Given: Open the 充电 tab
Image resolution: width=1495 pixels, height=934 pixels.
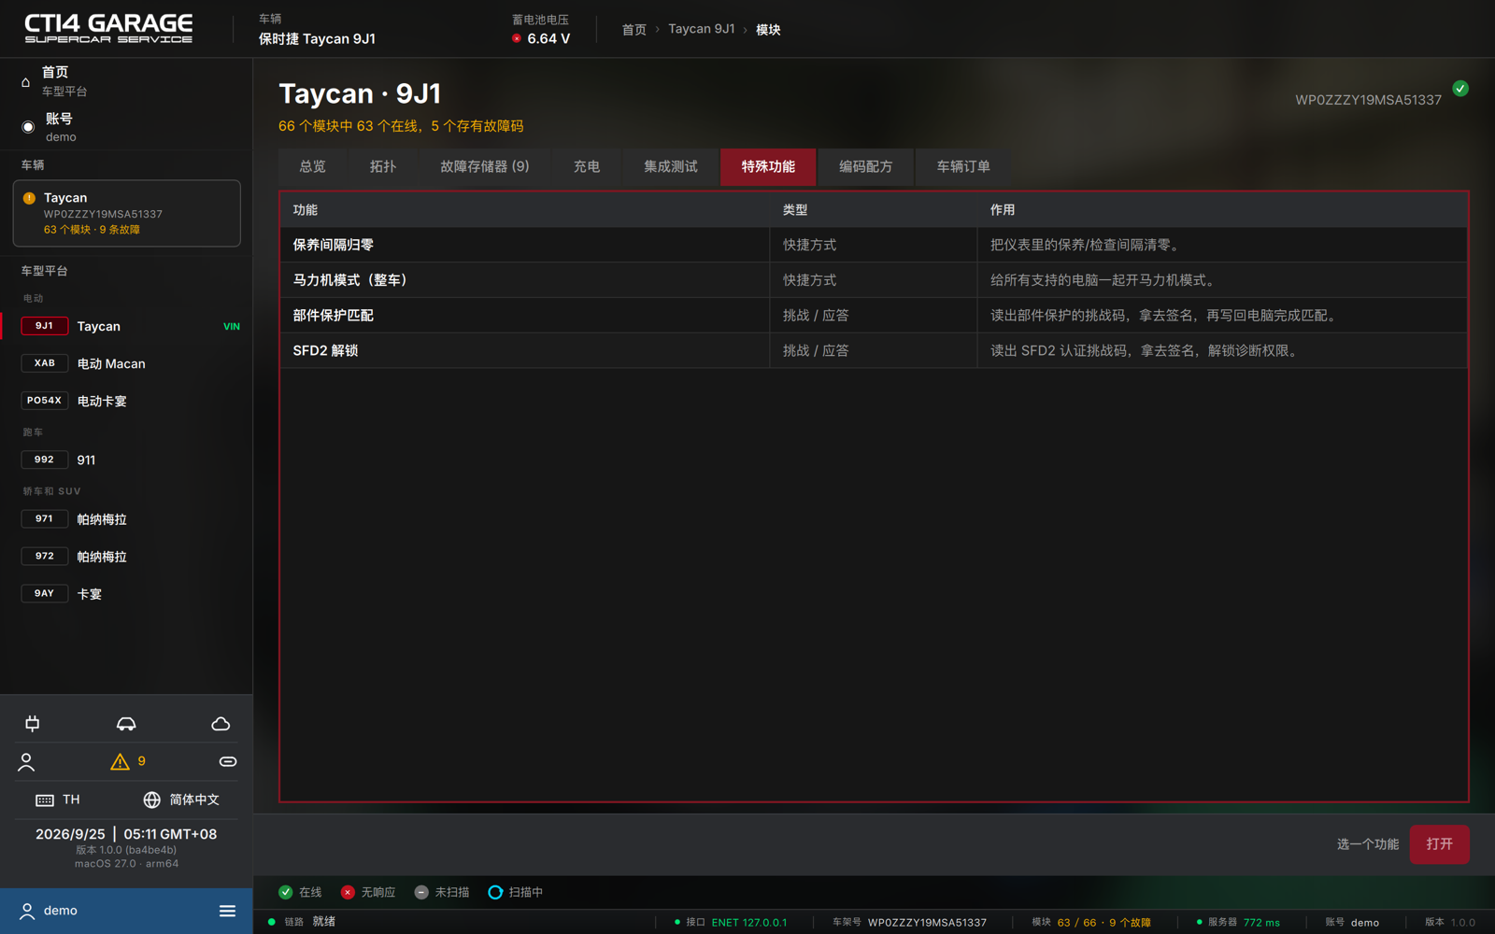Looking at the screenshot, I should point(586,166).
